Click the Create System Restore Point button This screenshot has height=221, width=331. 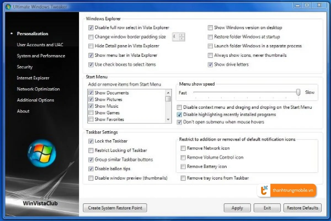pyautogui.click(x=115, y=208)
